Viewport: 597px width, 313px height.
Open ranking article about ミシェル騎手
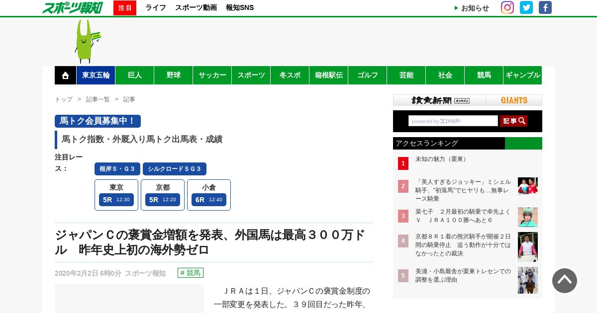coord(463,190)
